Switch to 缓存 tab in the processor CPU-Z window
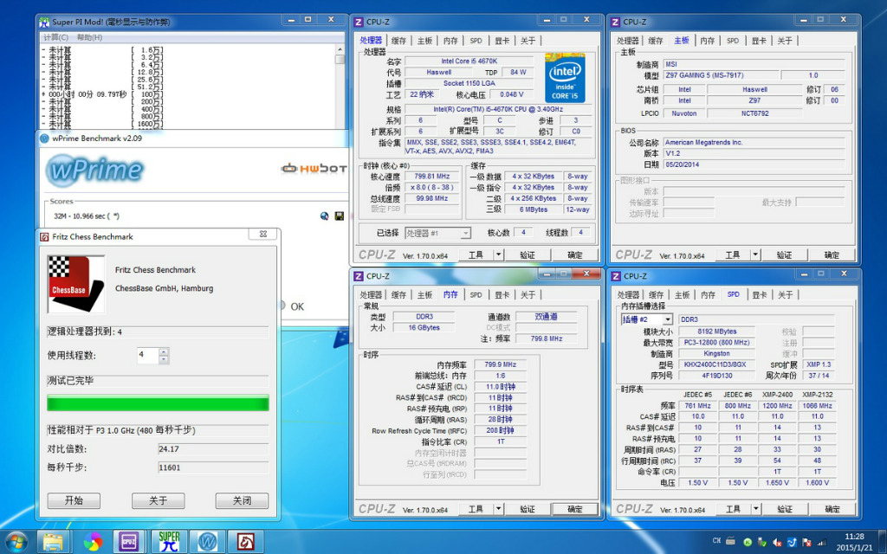The height and width of the screenshot is (554, 887). 398,41
